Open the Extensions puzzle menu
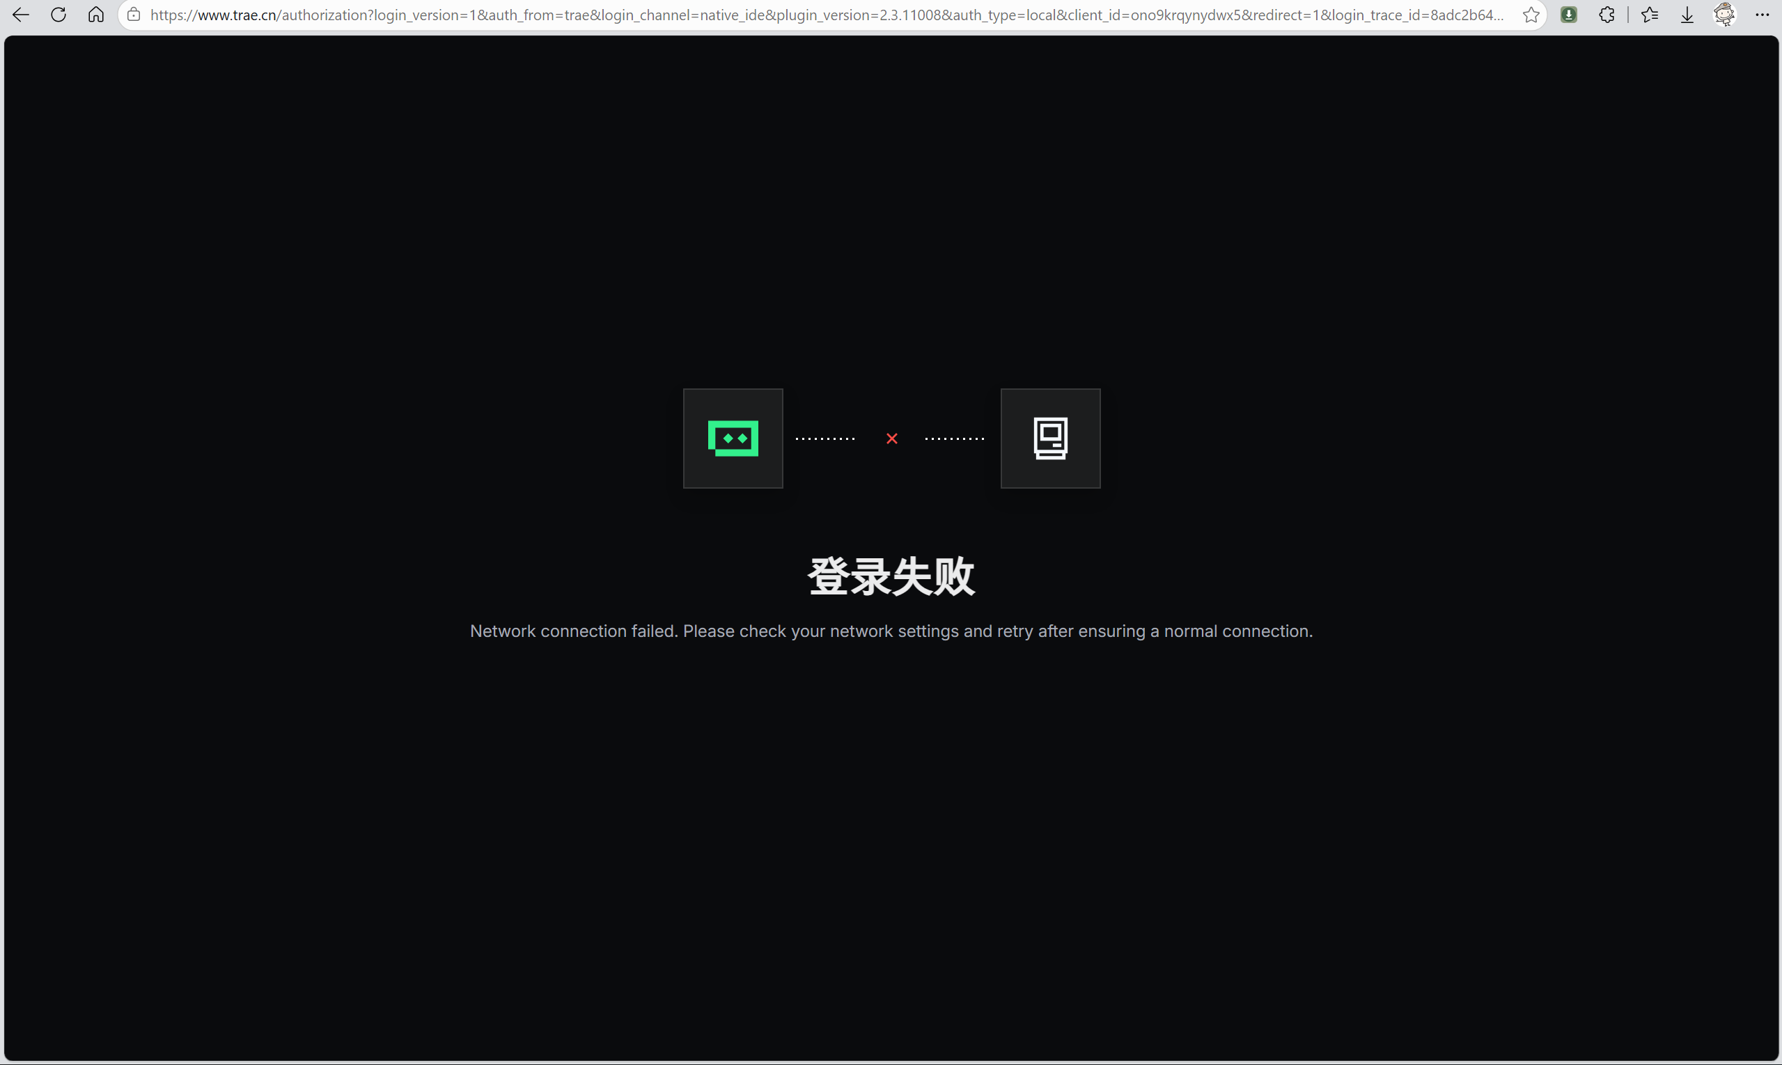The height and width of the screenshot is (1065, 1782). tap(1607, 15)
